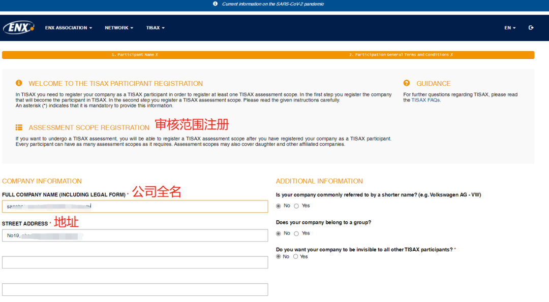
Task: Open the ENX Association dropdown menu
Action: [68, 27]
